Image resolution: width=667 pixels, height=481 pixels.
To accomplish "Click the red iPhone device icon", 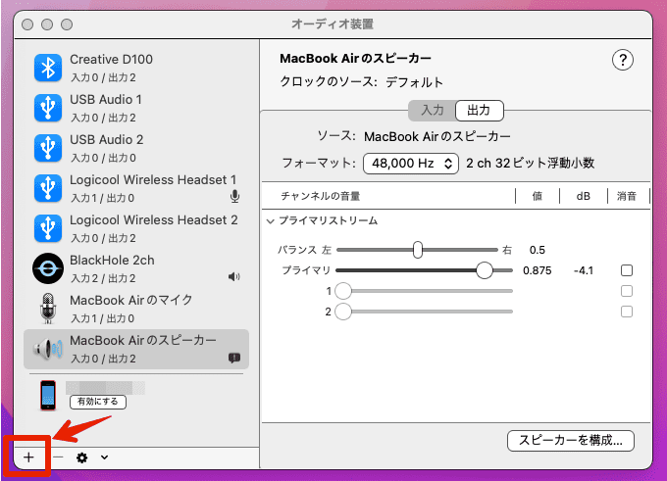I will [x=48, y=395].
